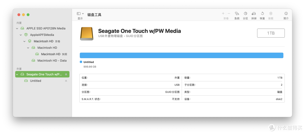
Task: Open the Partition (分区) tool
Action: [245, 14]
